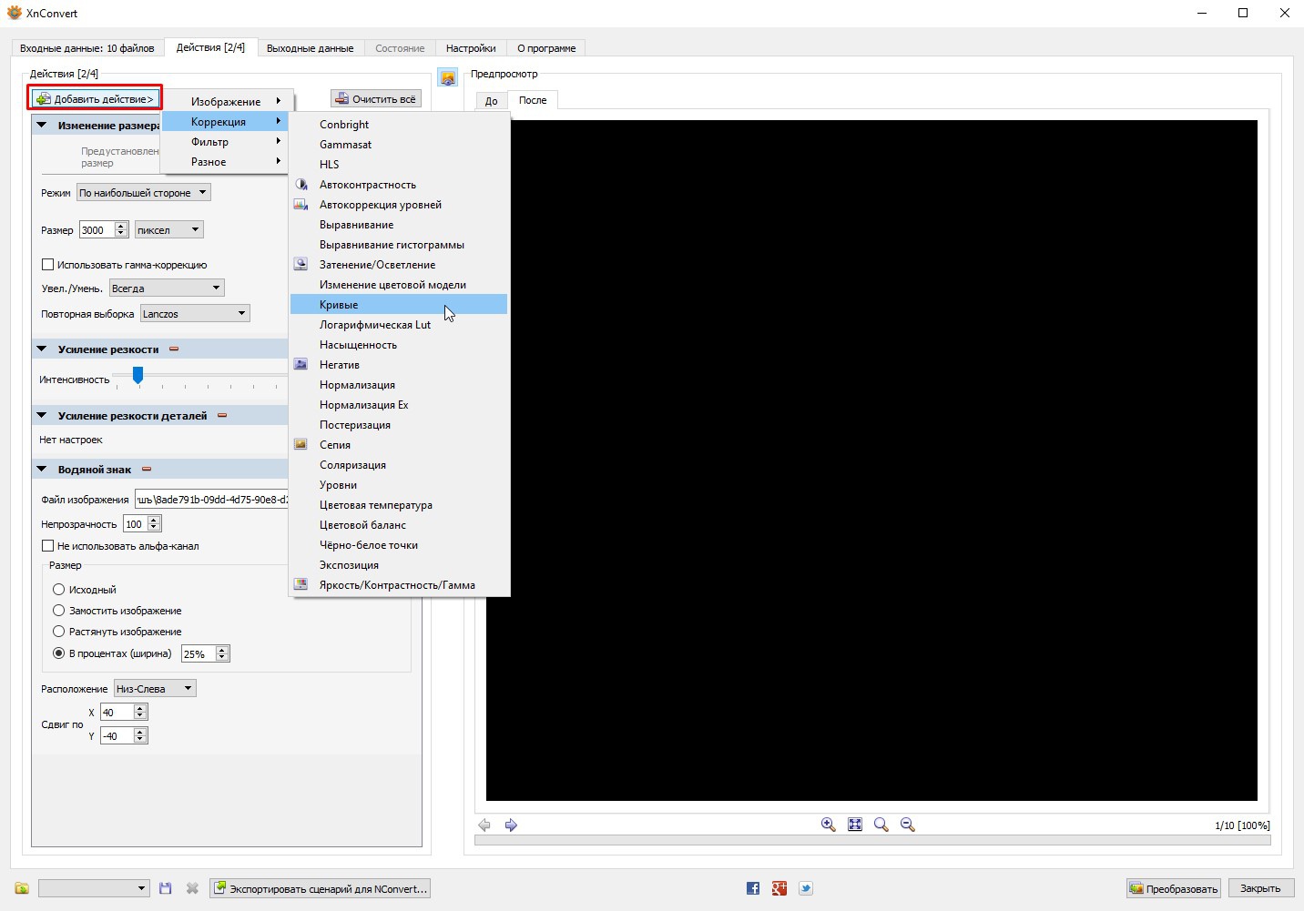Select Кривые highlighted menu entry
The image size is (1304, 911).
pyautogui.click(x=399, y=305)
